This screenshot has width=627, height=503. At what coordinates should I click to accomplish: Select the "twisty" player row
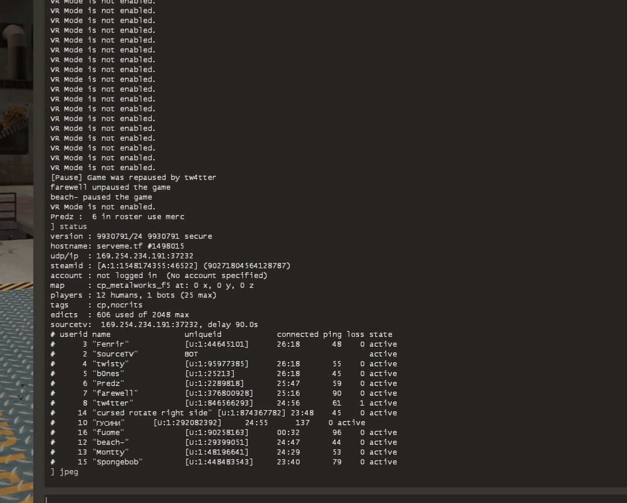pyautogui.click(x=110, y=364)
